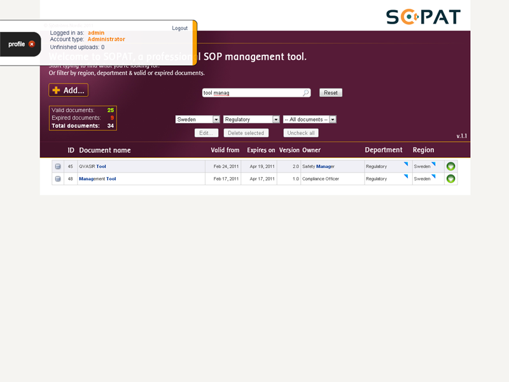Reset the search filter
This screenshot has height=382, width=509.
tap(331, 93)
